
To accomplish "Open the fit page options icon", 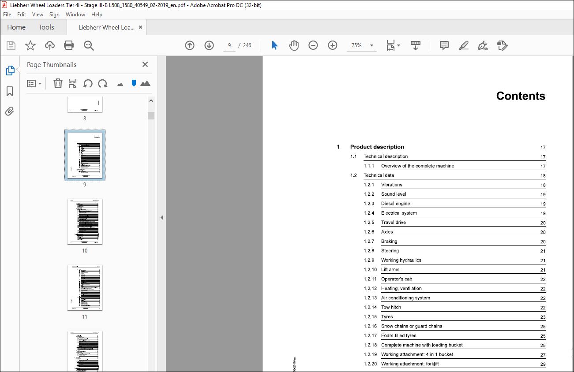I will point(393,45).
